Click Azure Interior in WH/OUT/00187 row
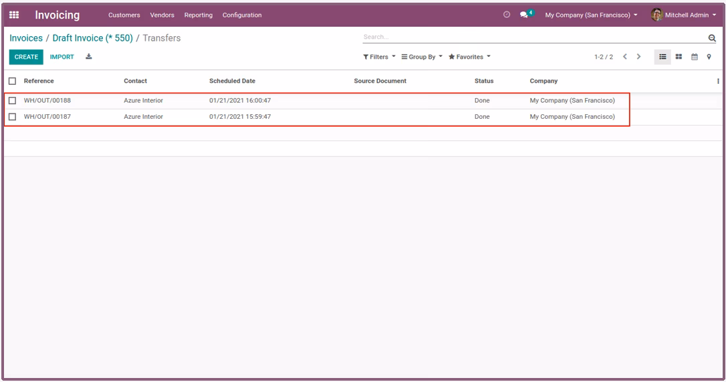The width and height of the screenshot is (726, 382). tap(143, 117)
